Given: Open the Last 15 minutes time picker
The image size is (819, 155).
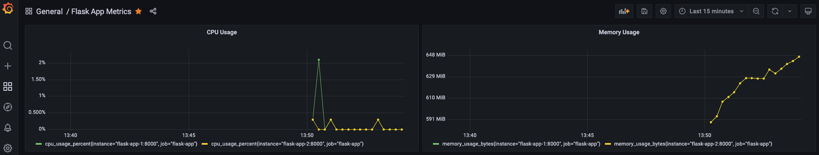Looking at the screenshot, I should click(711, 11).
